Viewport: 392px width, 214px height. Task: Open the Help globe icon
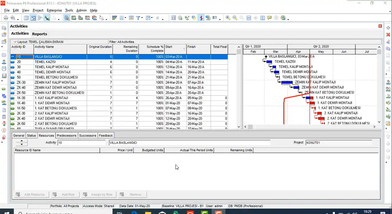tap(283, 18)
